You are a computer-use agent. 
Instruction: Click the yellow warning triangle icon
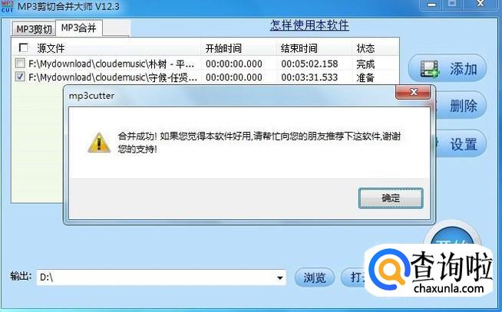[x=99, y=143]
